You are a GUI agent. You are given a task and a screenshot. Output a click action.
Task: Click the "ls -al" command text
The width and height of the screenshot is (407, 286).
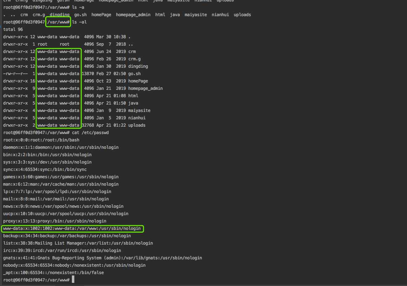pos(79,22)
